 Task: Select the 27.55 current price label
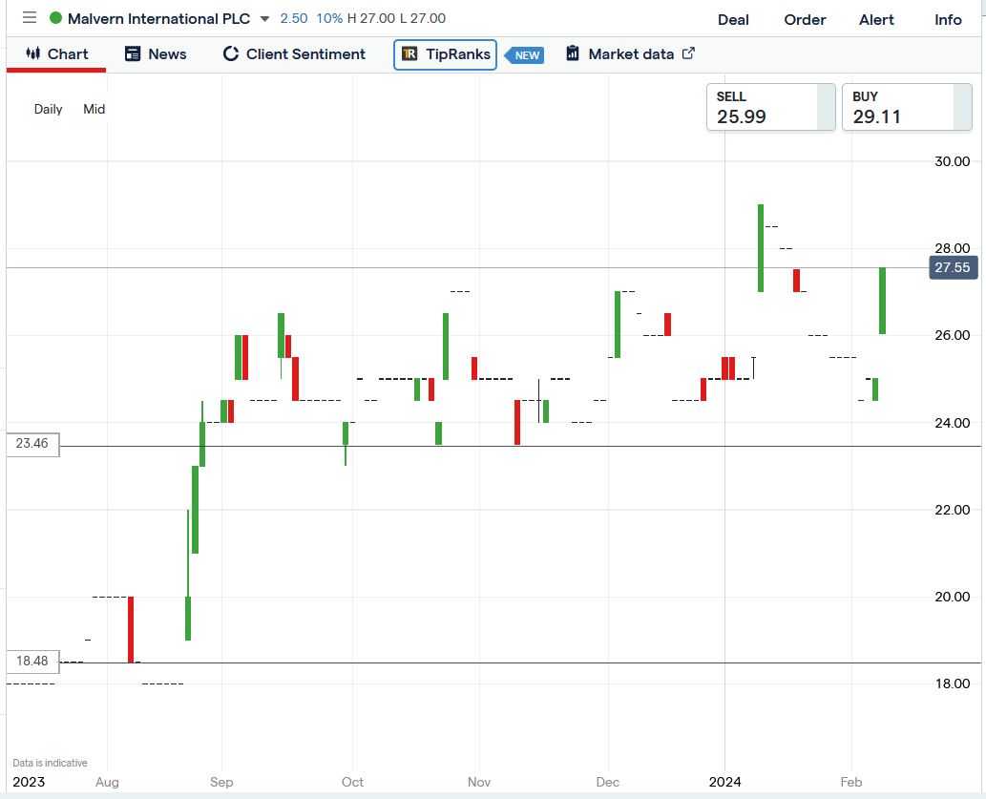click(953, 267)
